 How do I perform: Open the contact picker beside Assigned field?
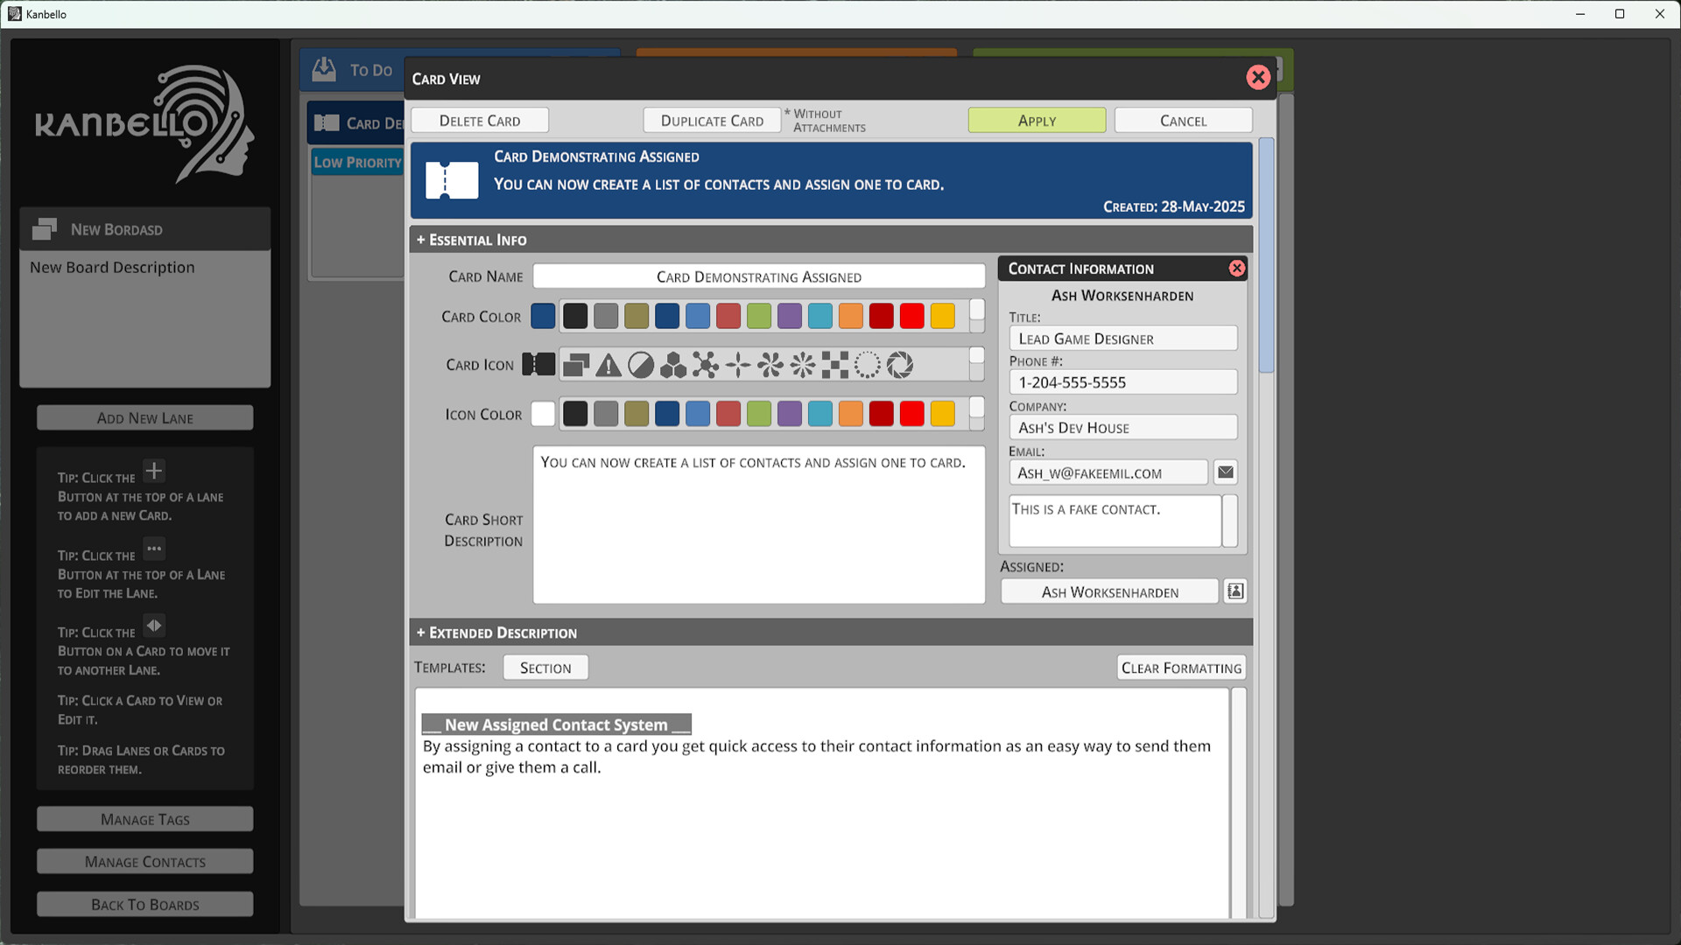point(1234,591)
